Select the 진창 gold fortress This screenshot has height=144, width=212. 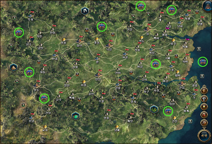[x=64, y=39]
